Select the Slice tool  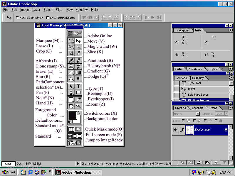(78, 53)
